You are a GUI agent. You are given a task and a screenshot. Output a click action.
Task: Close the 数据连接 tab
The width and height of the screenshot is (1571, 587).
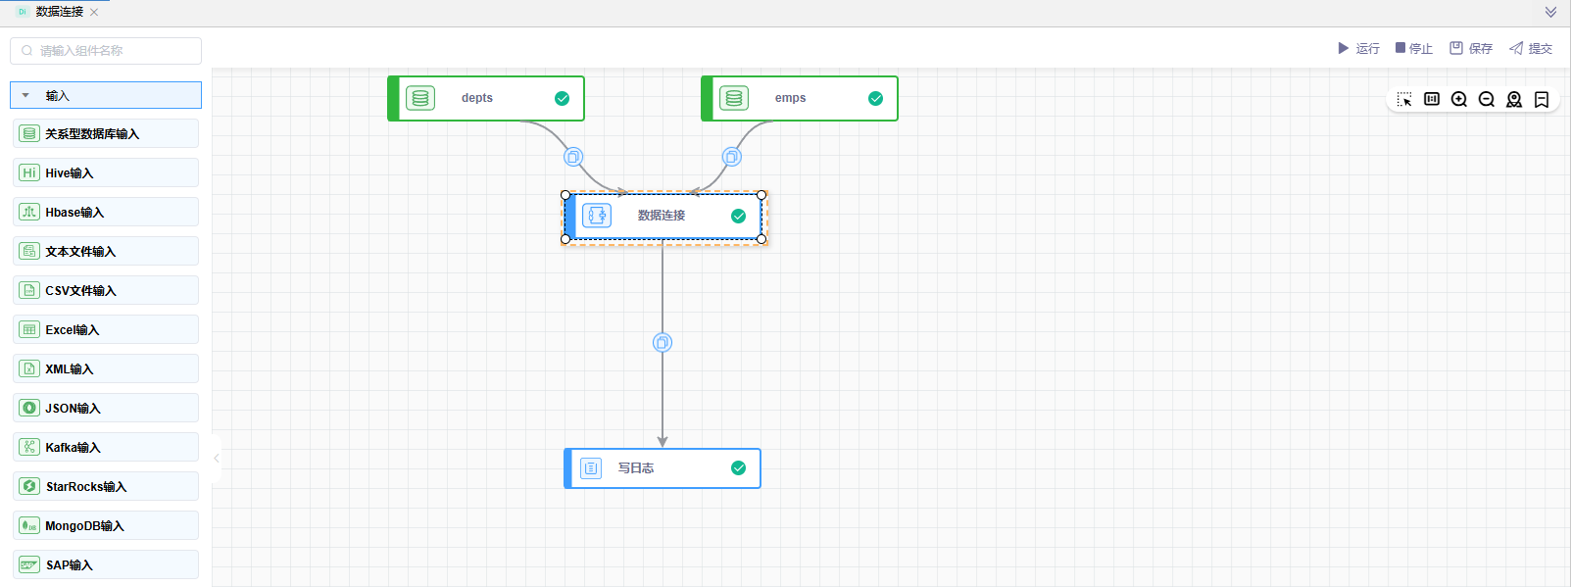point(94,13)
